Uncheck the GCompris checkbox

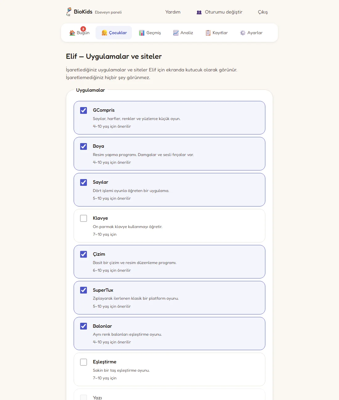[84, 110]
